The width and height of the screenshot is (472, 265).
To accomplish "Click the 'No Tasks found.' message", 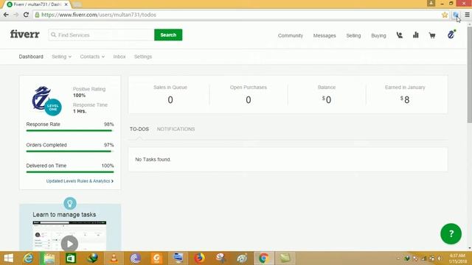I will [x=153, y=160].
